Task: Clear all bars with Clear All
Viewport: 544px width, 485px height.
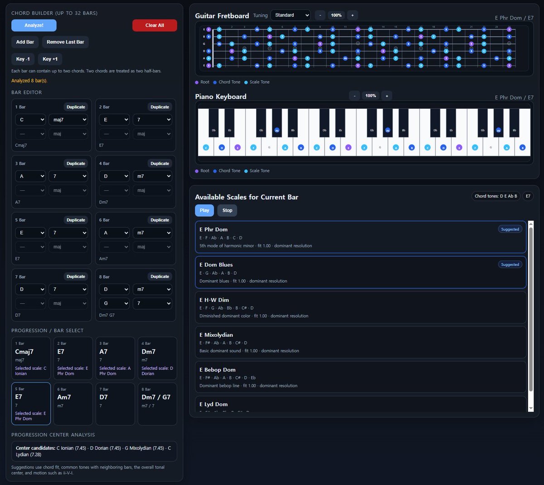Action: (155, 25)
